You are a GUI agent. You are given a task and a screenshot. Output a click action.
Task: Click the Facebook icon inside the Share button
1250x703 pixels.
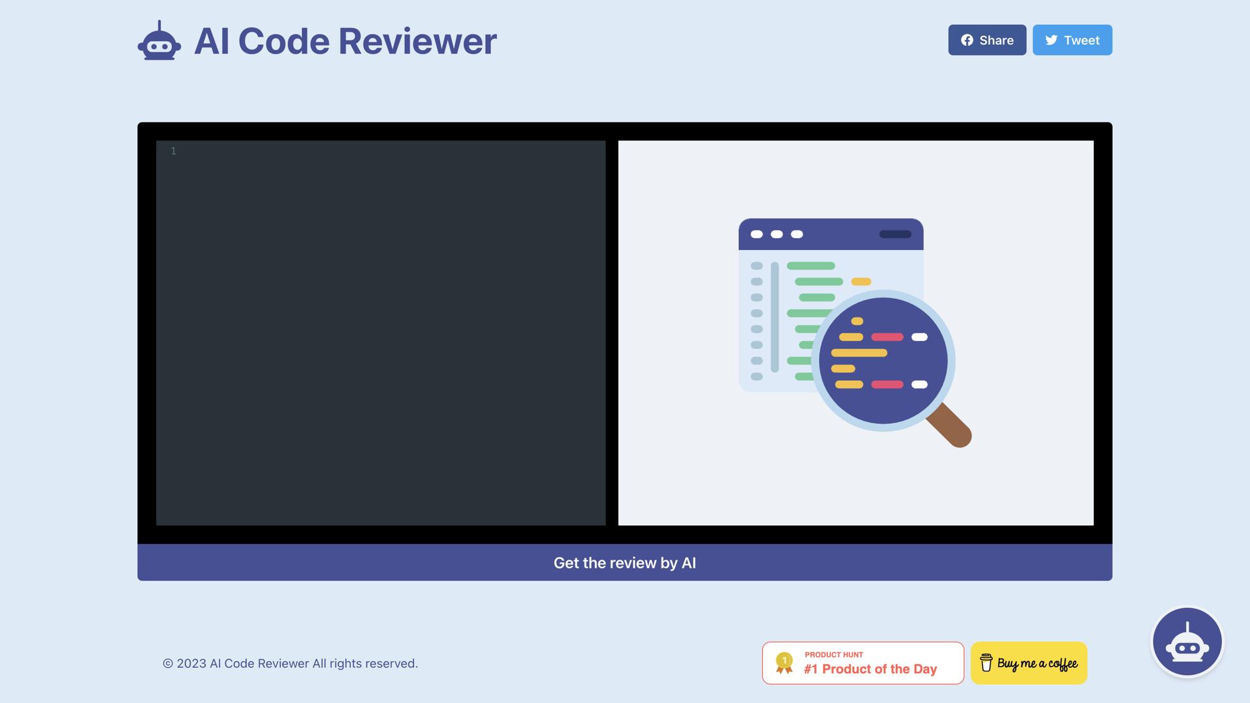968,40
